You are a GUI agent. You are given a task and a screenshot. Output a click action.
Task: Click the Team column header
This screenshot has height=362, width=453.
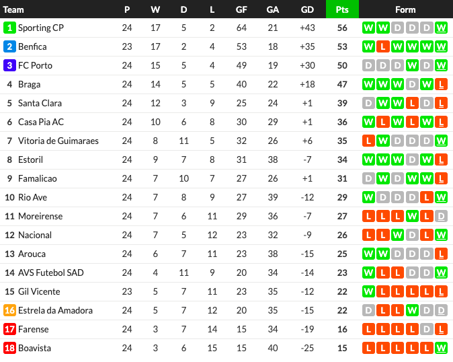(13, 9)
